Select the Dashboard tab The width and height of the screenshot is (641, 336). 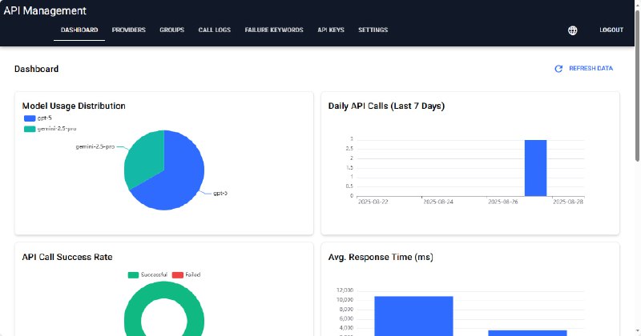pyautogui.click(x=79, y=30)
